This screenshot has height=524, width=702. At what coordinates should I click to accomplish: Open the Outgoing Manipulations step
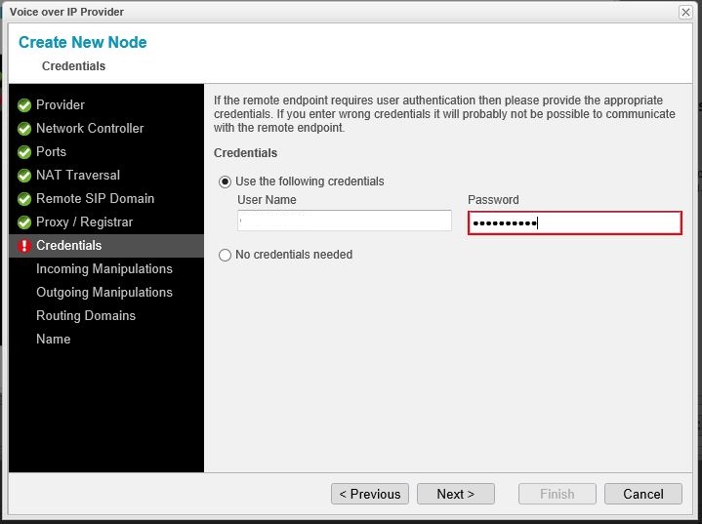[x=103, y=293]
